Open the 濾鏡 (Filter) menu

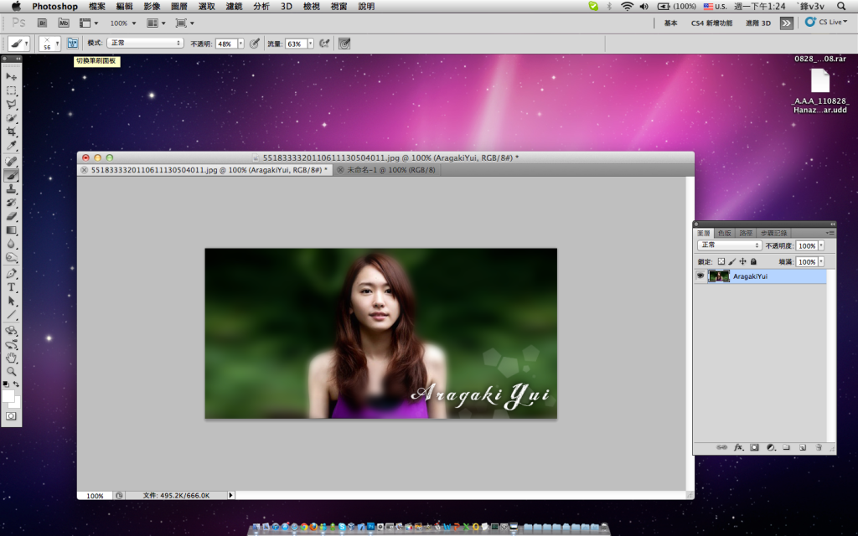click(x=234, y=6)
